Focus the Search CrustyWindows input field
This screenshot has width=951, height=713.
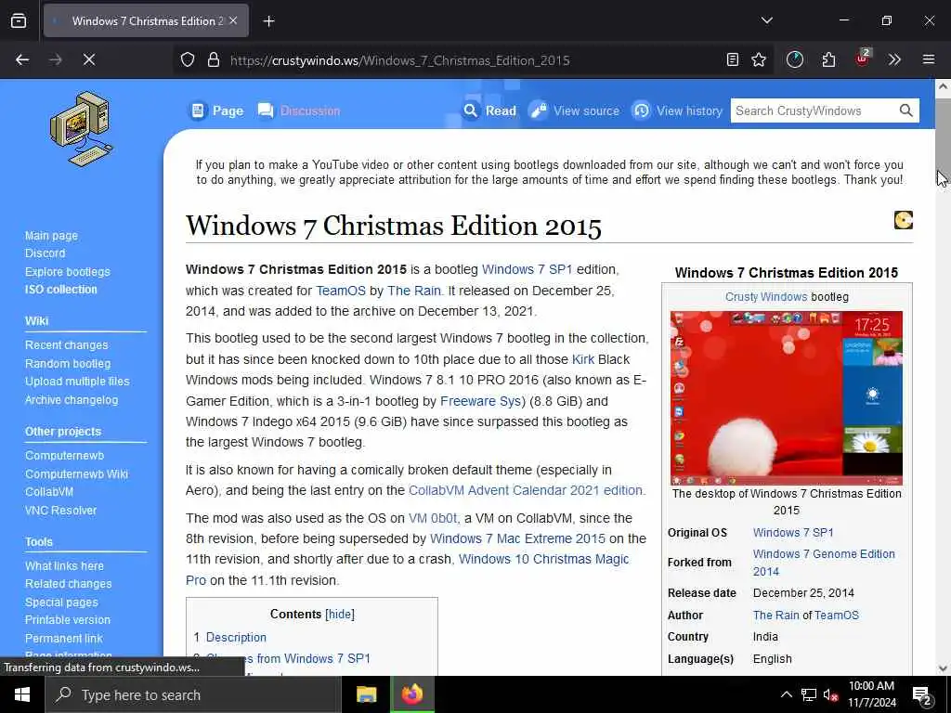[x=813, y=110]
